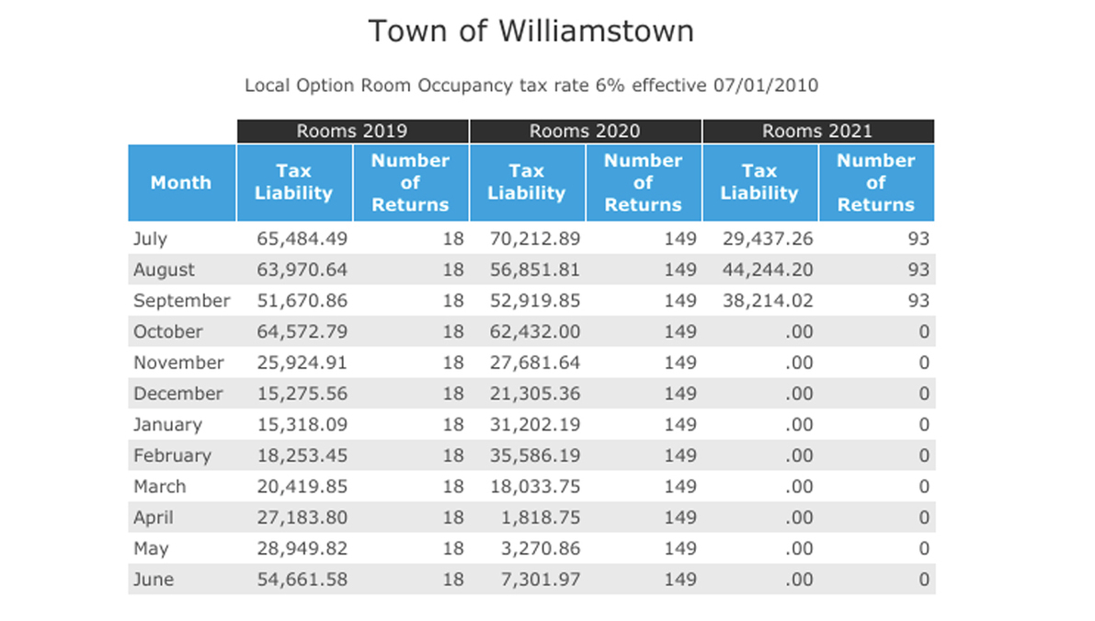Click Number of Returns header under Rooms 2021
The height and width of the screenshot is (621, 1095).
(875, 182)
